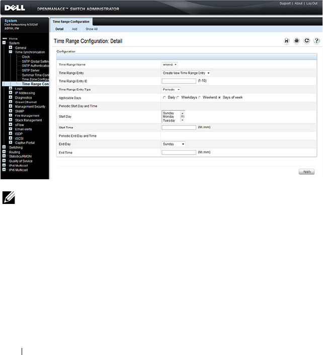Collapse the System tree node
This screenshot has width=323, height=355.
pos(4,43)
